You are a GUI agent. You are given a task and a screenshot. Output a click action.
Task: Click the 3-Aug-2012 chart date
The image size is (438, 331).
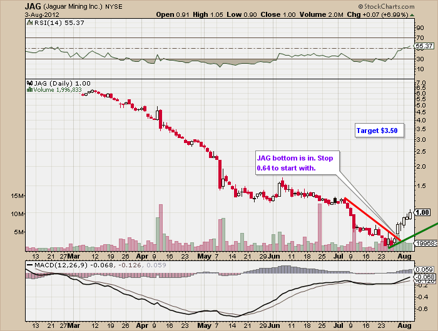pos(42,15)
